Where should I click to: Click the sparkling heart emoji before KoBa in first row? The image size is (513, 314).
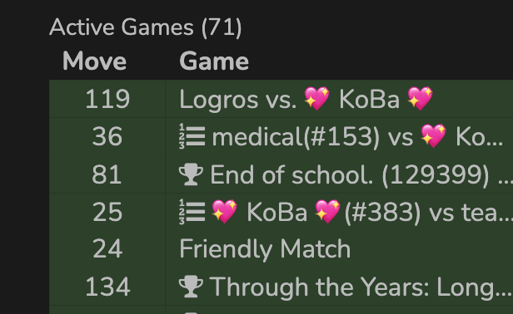point(316,99)
